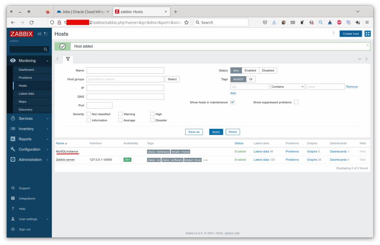Check the Average severity box

pyautogui.click(x=121, y=120)
